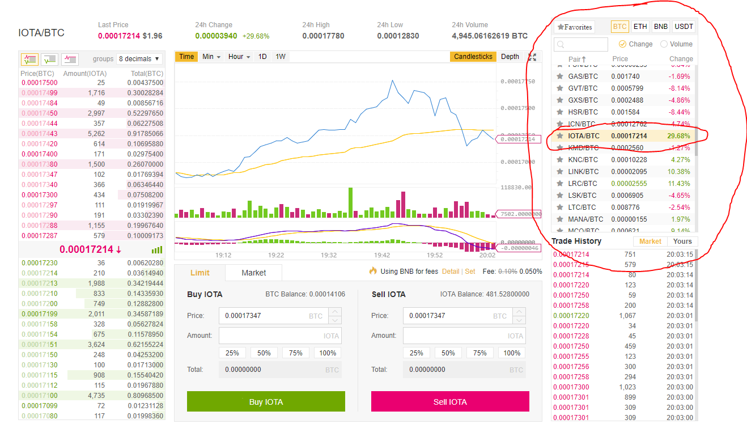Select the 0.00017230 buy order row
Screen dimensions: 747x428
click(92, 263)
